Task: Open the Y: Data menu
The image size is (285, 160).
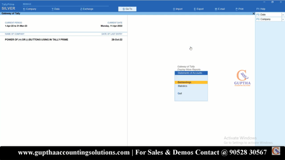Action: click(x=55, y=9)
